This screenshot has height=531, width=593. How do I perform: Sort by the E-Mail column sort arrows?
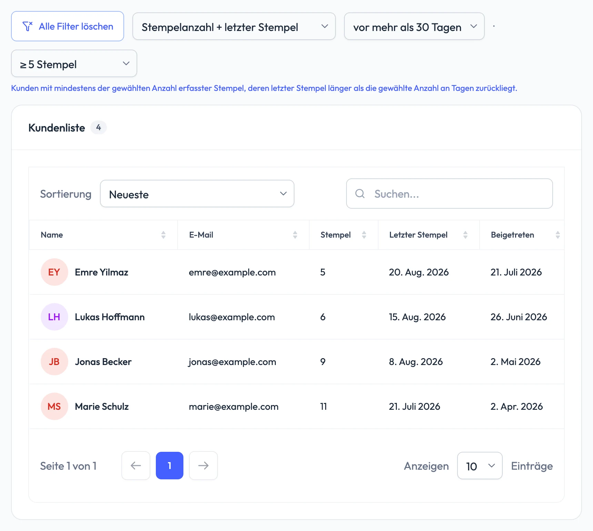click(295, 235)
